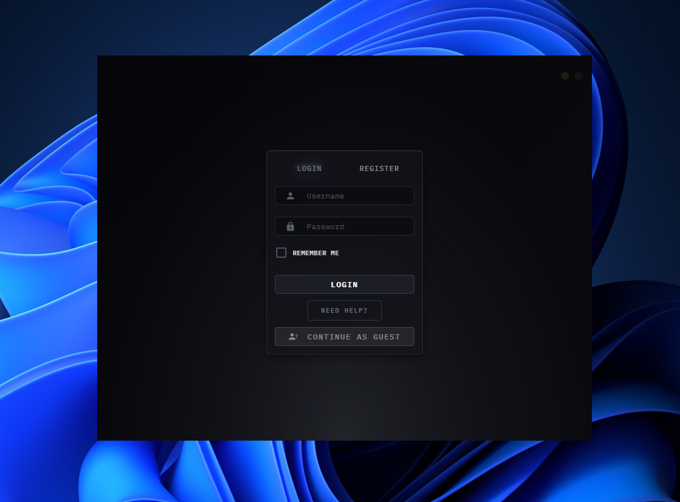680x502 pixels.
Task: Click the guest user icon
Action: [x=293, y=337]
